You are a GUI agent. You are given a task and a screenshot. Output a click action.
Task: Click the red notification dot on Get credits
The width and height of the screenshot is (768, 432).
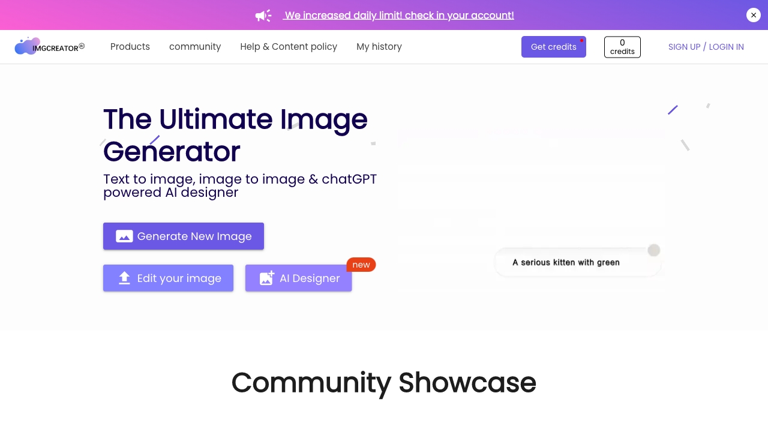pos(581,41)
